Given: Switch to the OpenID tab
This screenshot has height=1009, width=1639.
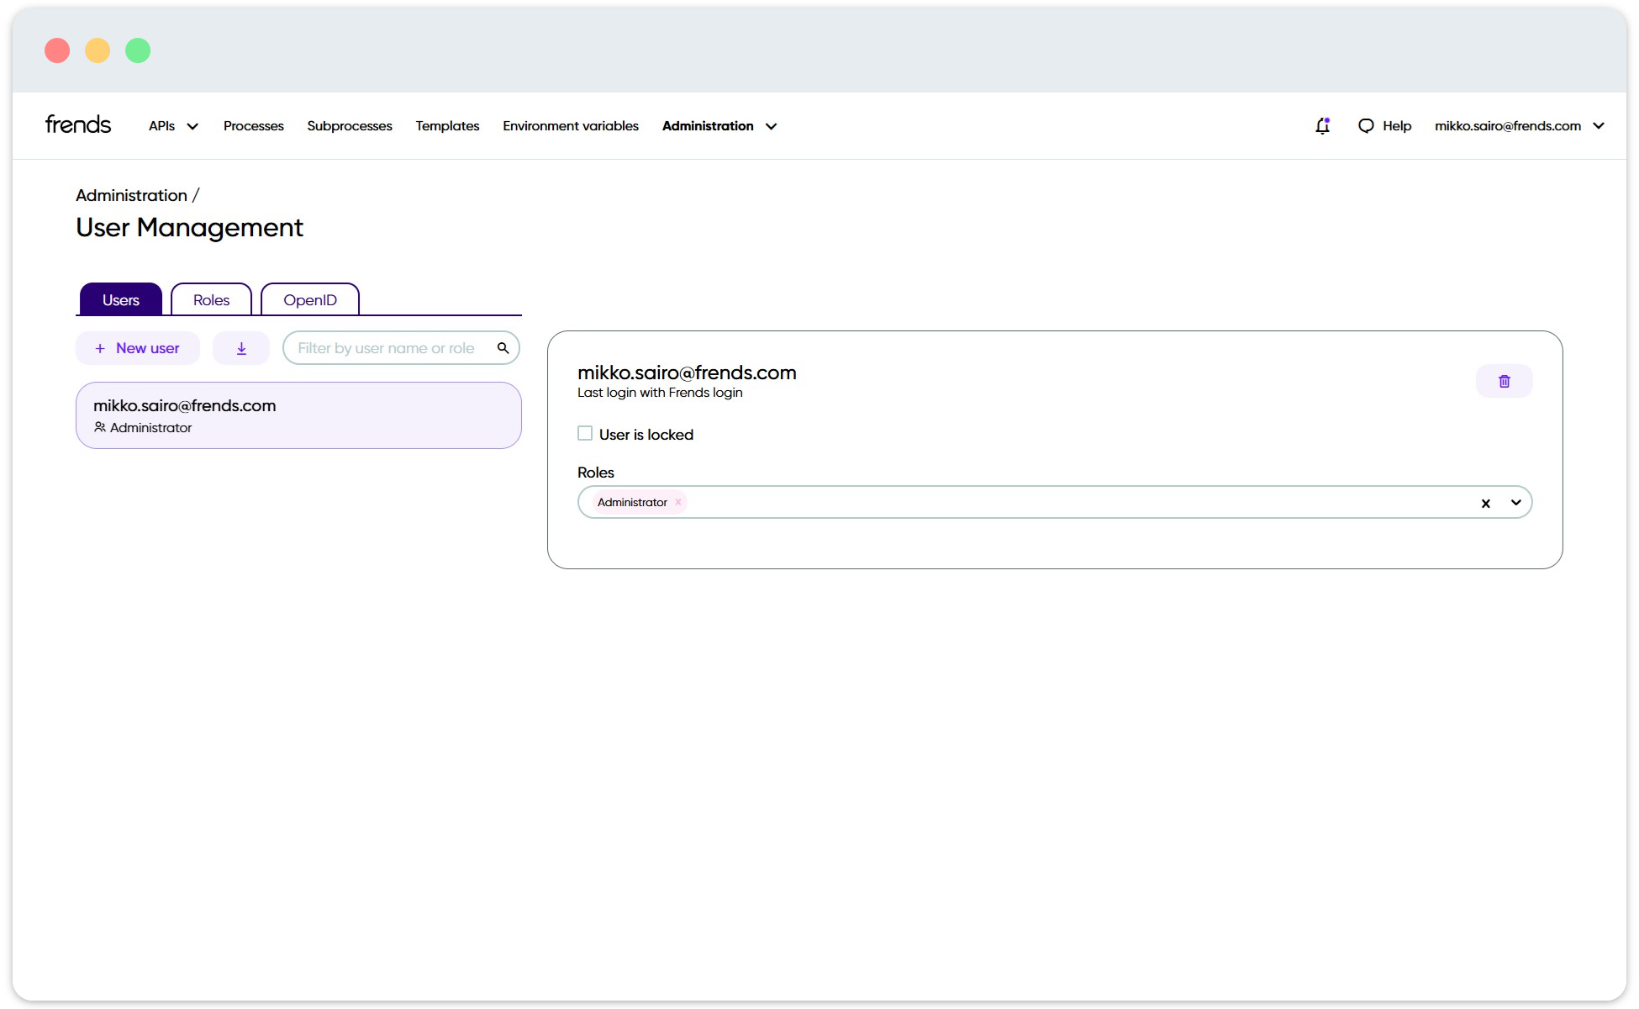Looking at the screenshot, I should click(x=310, y=299).
